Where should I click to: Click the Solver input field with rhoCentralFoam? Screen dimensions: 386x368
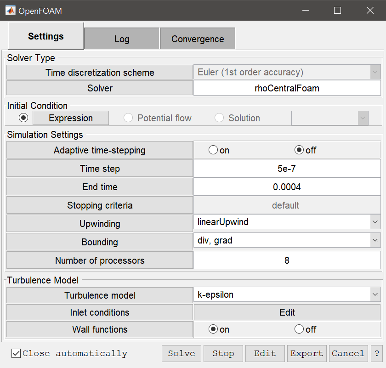pos(287,88)
